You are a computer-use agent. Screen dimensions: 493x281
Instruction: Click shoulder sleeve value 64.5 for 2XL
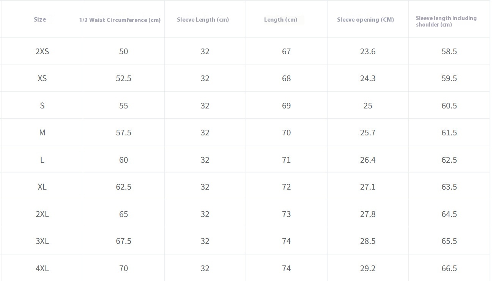click(449, 214)
